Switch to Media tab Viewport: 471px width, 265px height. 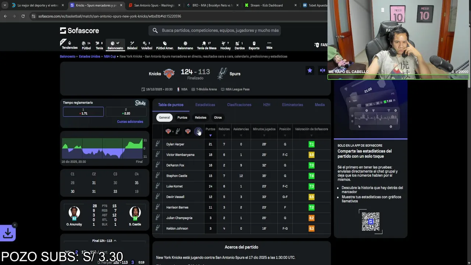click(x=320, y=105)
